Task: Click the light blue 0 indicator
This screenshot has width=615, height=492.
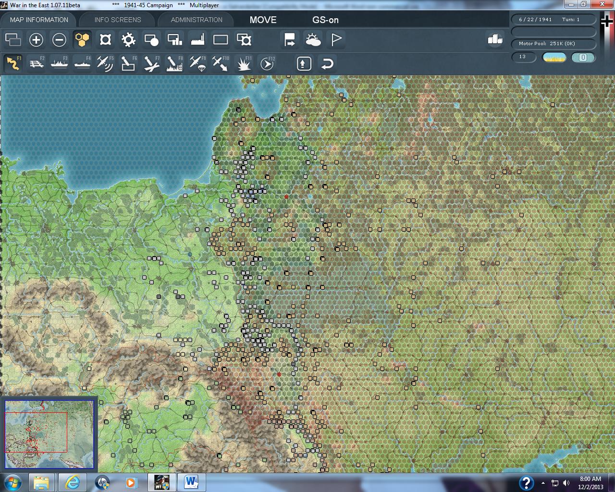Action: tap(583, 58)
